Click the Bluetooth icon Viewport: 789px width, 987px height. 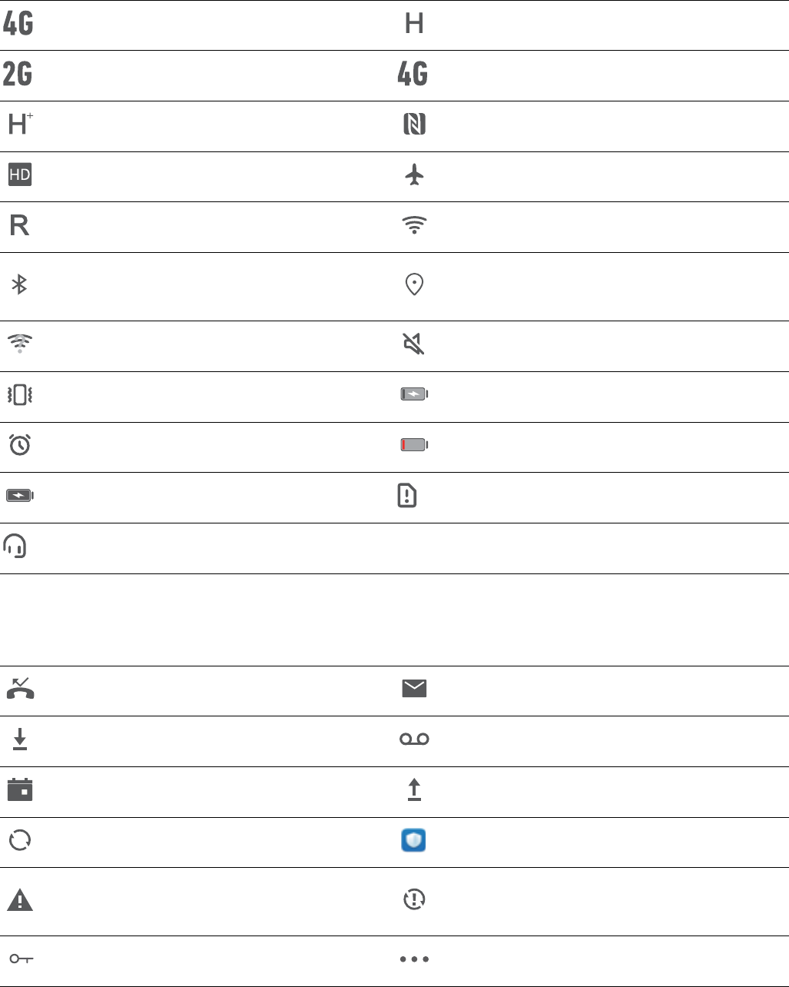pyautogui.click(x=19, y=286)
